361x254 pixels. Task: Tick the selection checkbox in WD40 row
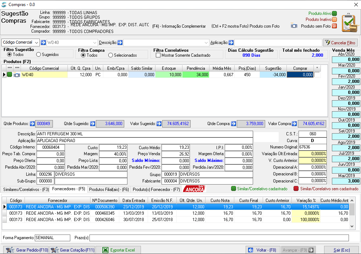click(317, 74)
